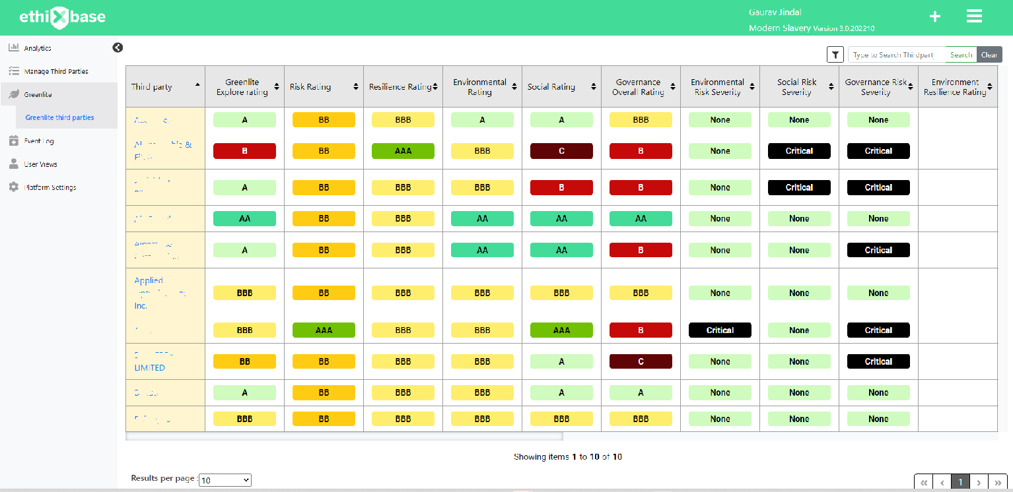Open the Results per page dropdown

[225, 479]
